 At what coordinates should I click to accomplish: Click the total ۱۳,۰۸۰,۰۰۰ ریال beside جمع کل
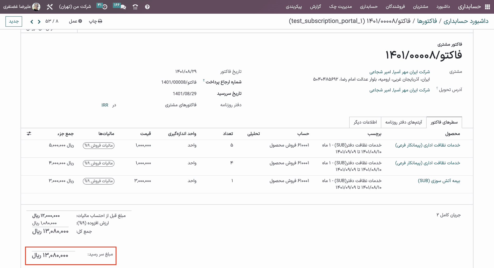coord(50,231)
